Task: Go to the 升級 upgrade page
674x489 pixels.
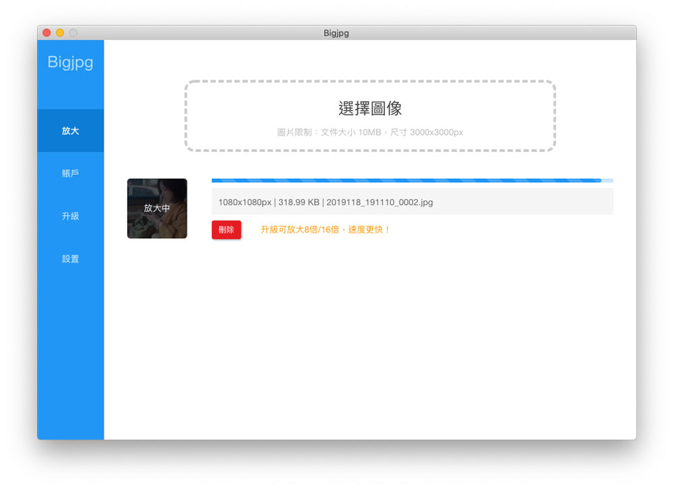Action: click(70, 216)
